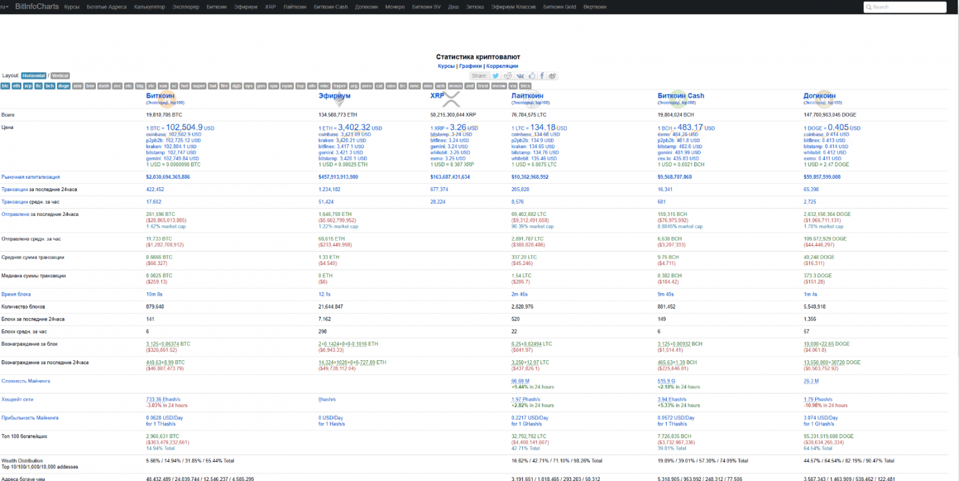Share via VK social icon

pos(521,75)
